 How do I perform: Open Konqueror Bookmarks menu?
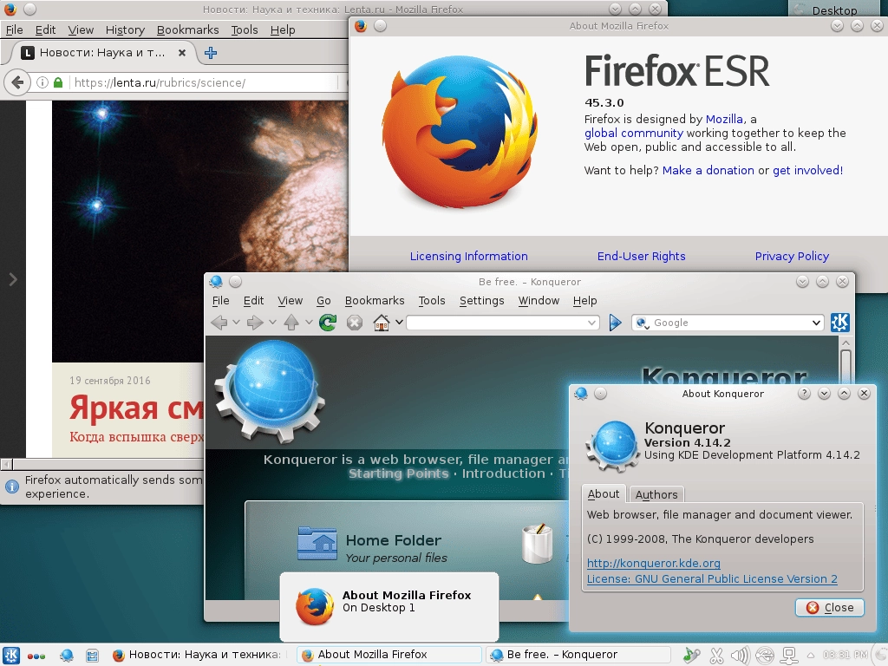375,301
